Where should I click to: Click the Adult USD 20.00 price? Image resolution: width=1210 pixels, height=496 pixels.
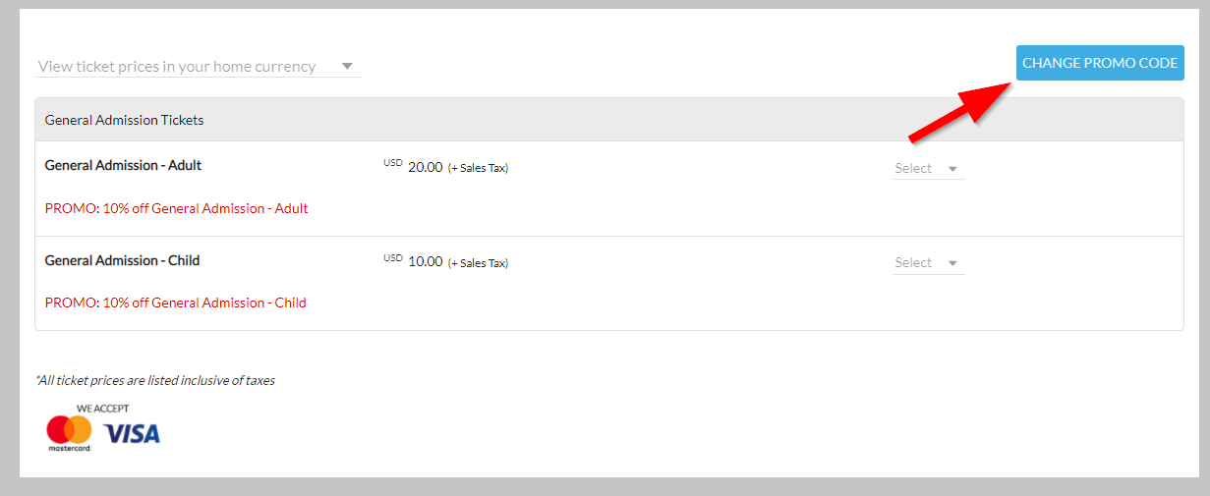pos(413,167)
